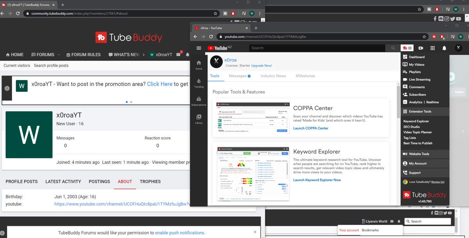The width and height of the screenshot is (469, 238).
Task: Go back in the YouTube window
Action: click(195, 37)
